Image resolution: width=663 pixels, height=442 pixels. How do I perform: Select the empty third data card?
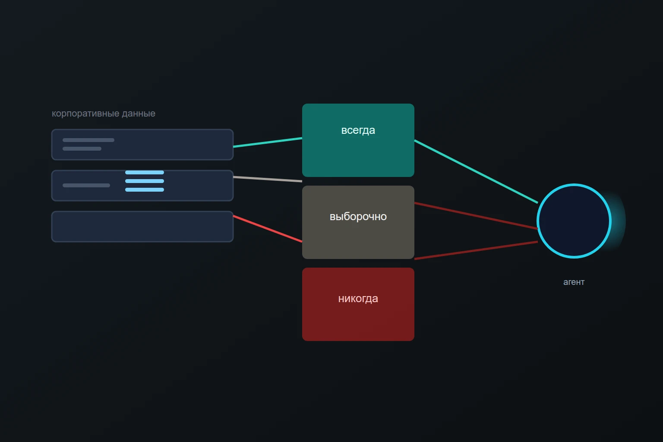(x=142, y=227)
